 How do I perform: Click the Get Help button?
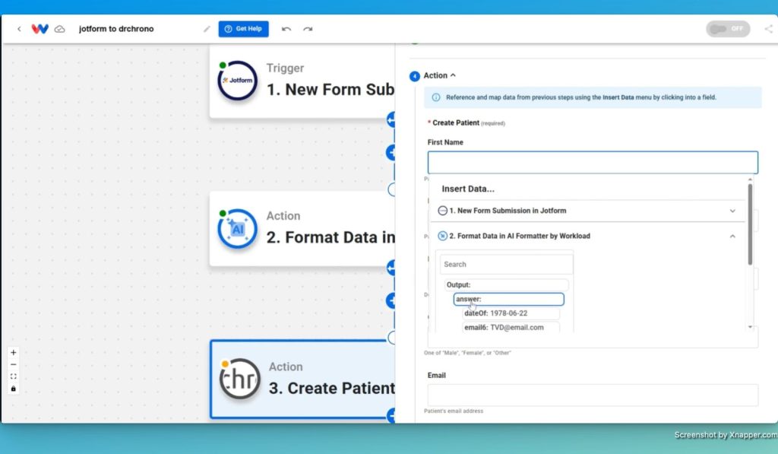[244, 29]
